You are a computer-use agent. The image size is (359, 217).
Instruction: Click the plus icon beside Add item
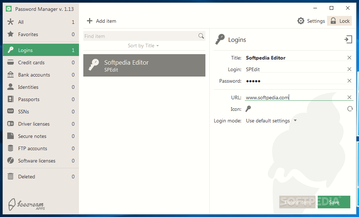click(x=89, y=21)
